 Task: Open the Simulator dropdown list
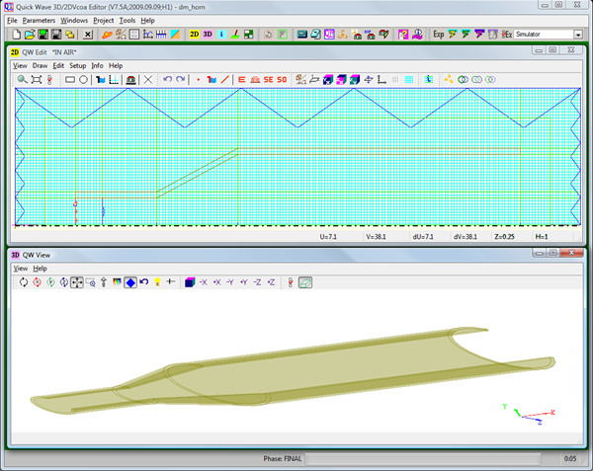tap(576, 35)
